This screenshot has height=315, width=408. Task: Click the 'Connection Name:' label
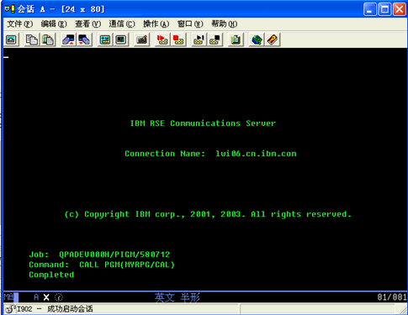tap(165, 154)
